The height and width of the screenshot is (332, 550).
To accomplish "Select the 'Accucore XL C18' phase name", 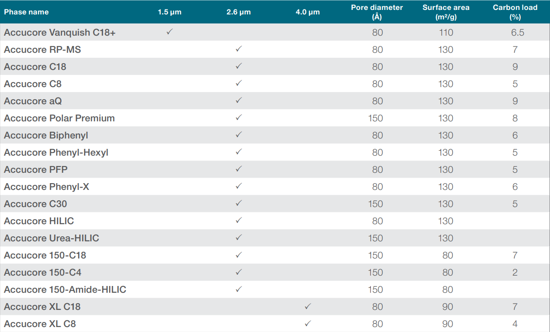I will 43,307.
